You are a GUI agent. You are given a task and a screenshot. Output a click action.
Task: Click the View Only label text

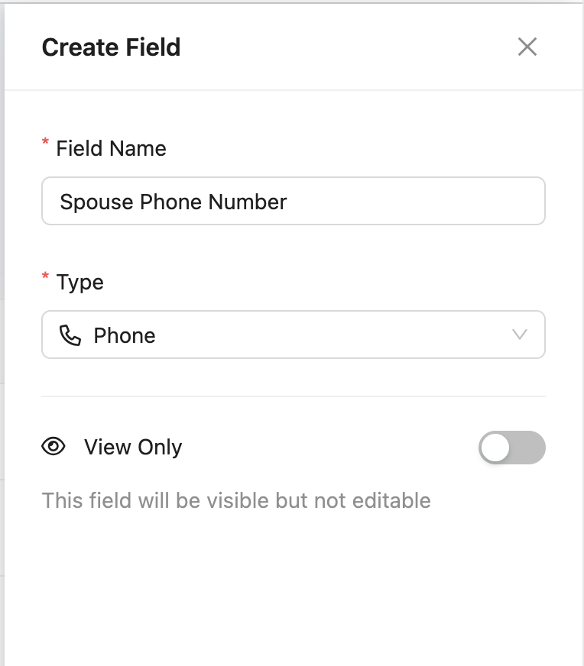coord(133,447)
